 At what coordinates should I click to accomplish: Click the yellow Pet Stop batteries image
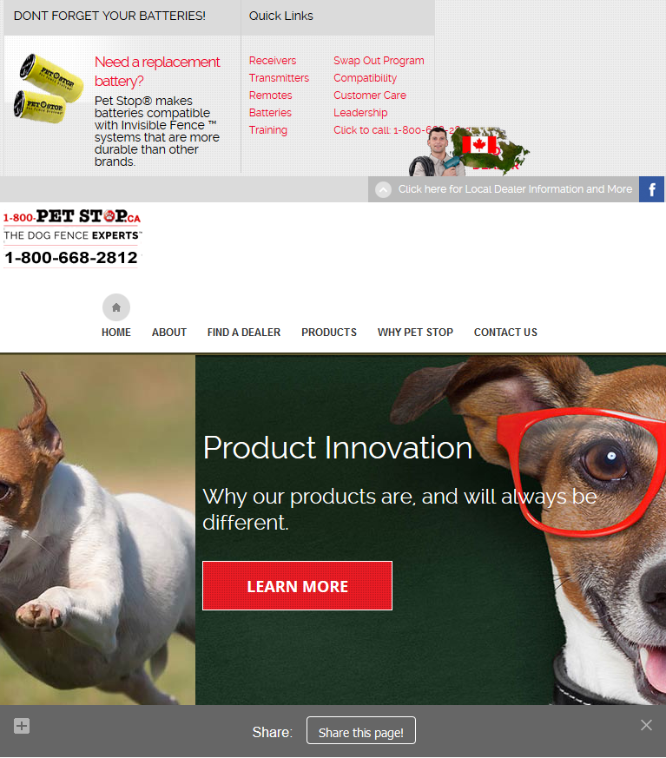(48, 89)
